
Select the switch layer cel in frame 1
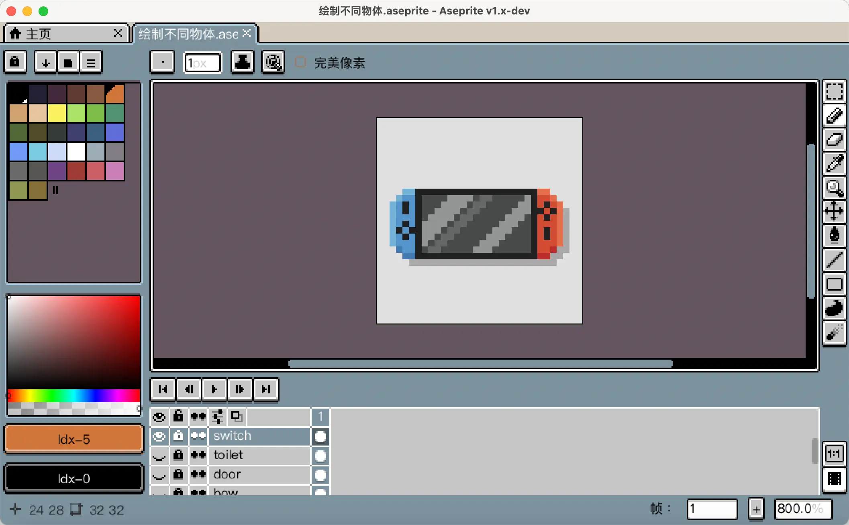point(320,437)
